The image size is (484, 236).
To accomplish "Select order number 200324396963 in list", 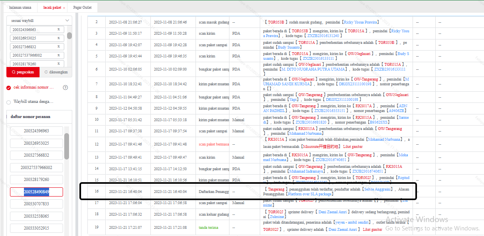I will [x=36, y=131].
